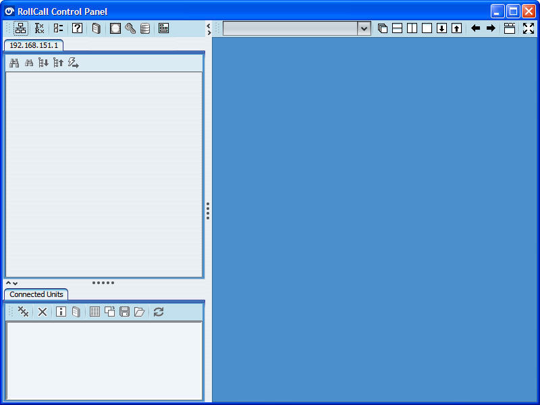
Task: Click the boxed down arrow icon
Action: click(x=441, y=28)
